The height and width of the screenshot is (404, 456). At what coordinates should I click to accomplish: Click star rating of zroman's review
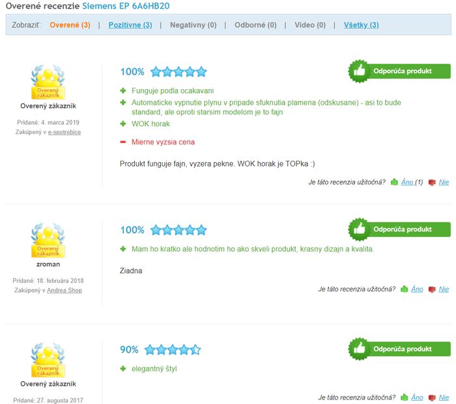click(x=178, y=230)
